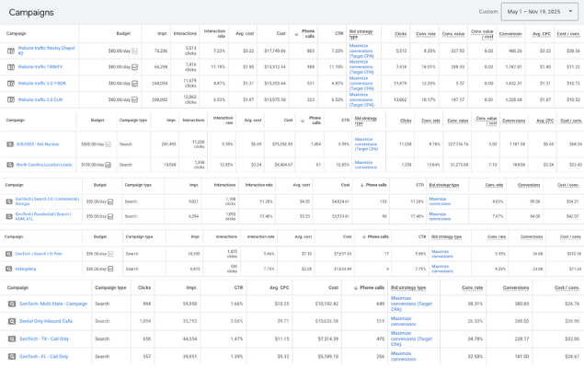The image size is (584, 368).
Task: Click the budget icon for North Carolina Location Leads
Action: (109, 165)
